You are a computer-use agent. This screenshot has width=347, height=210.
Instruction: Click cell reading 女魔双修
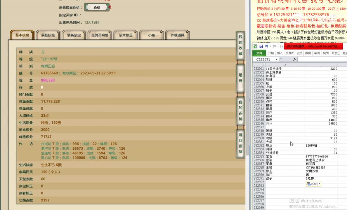point(321,171)
